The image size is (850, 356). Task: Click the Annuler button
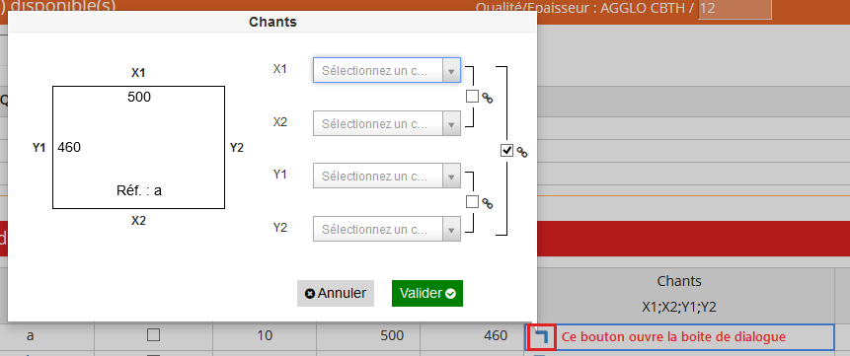(x=336, y=293)
